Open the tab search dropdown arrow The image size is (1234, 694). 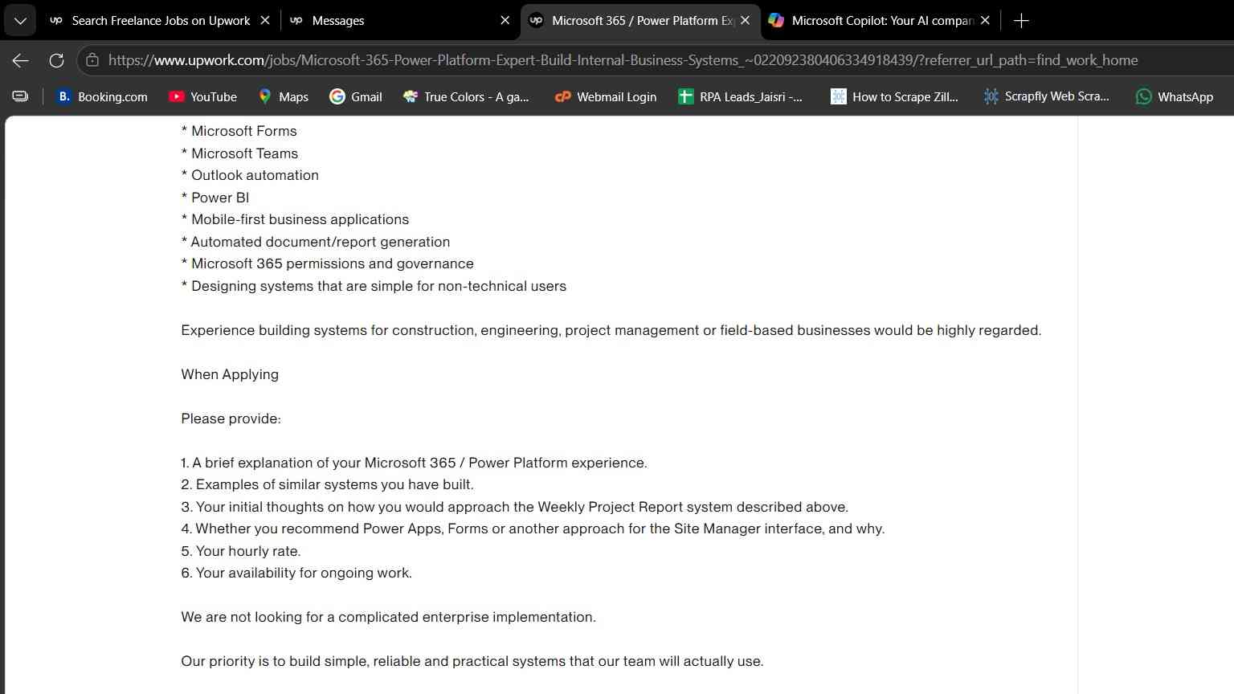(20, 21)
